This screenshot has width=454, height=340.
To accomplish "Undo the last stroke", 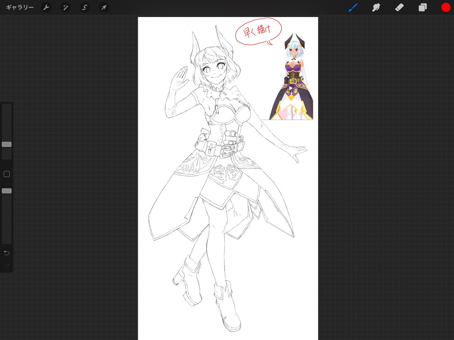I will point(6,253).
